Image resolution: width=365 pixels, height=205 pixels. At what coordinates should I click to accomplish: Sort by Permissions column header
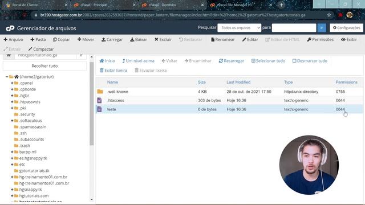[346, 82]
